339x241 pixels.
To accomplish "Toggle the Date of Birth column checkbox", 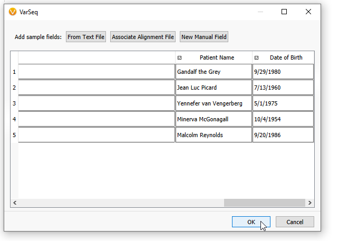I will pyautogui.click(x=256, y=58).
